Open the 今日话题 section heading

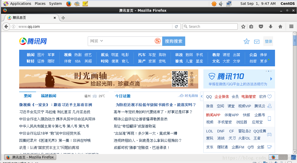click(x=123, y=96)
